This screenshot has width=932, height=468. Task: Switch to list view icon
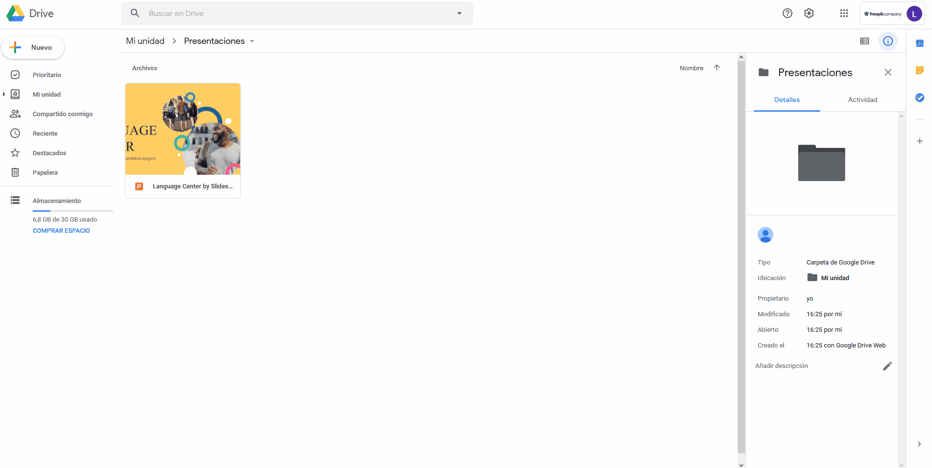[x=865, y=41]
